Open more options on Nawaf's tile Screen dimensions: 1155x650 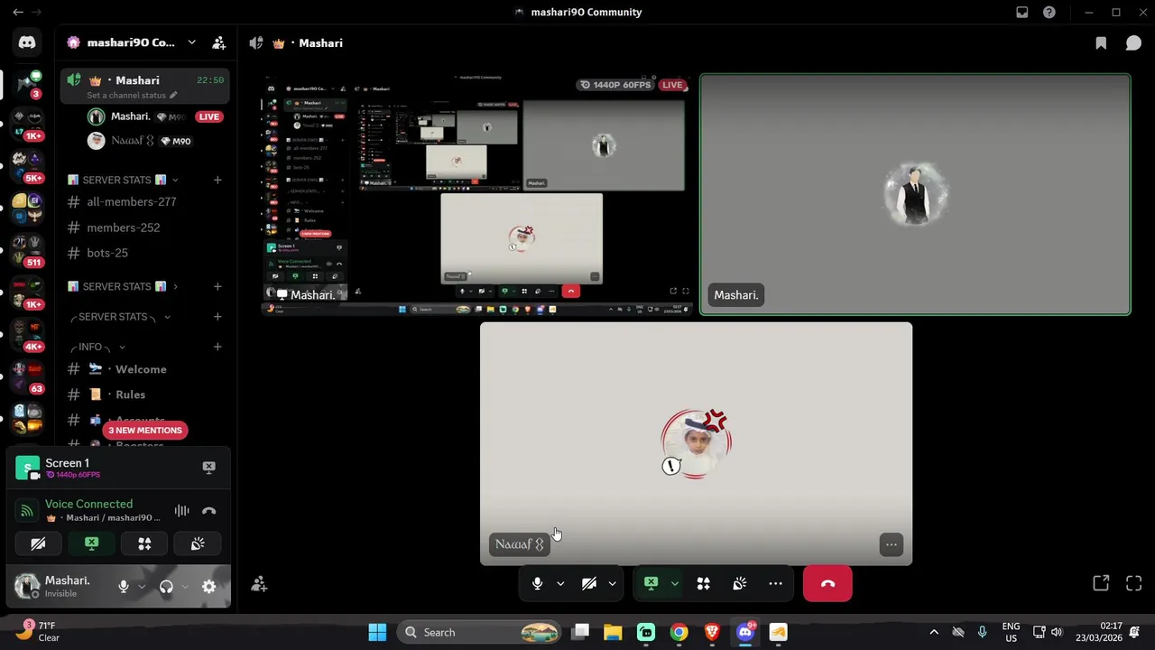891,544
